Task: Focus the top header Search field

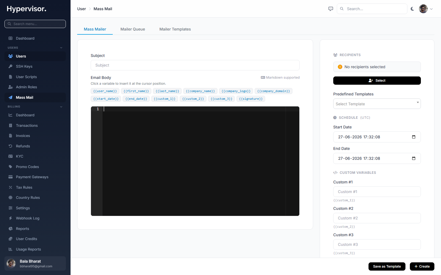Action: tap(372, 9)
